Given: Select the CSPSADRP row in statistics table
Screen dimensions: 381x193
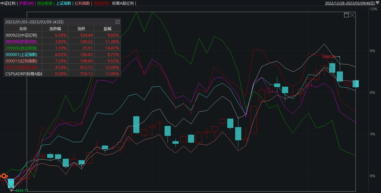Looking at the screenshot, I should point(62,74).
